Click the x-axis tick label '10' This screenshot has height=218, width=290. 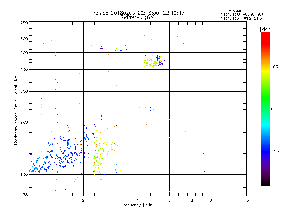pyautogui.click(x=210, y=200)
